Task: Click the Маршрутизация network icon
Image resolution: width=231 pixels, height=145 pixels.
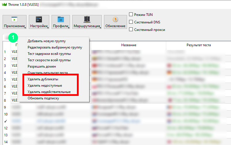Action: [86, 19]
